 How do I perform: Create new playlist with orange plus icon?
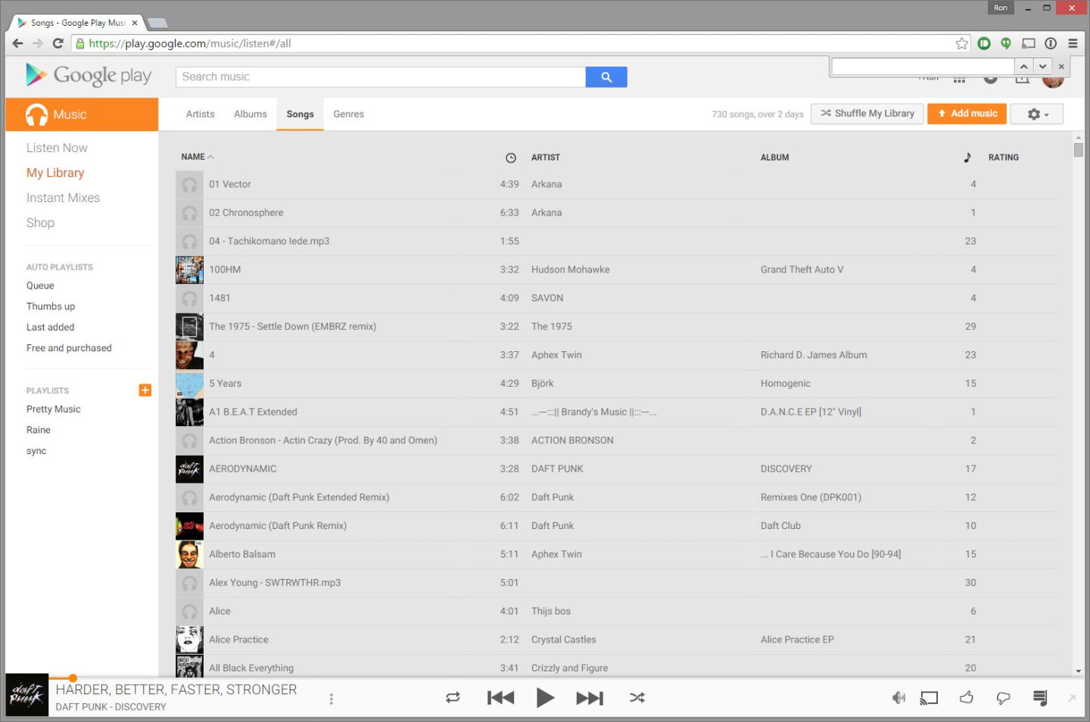[145, 390]
